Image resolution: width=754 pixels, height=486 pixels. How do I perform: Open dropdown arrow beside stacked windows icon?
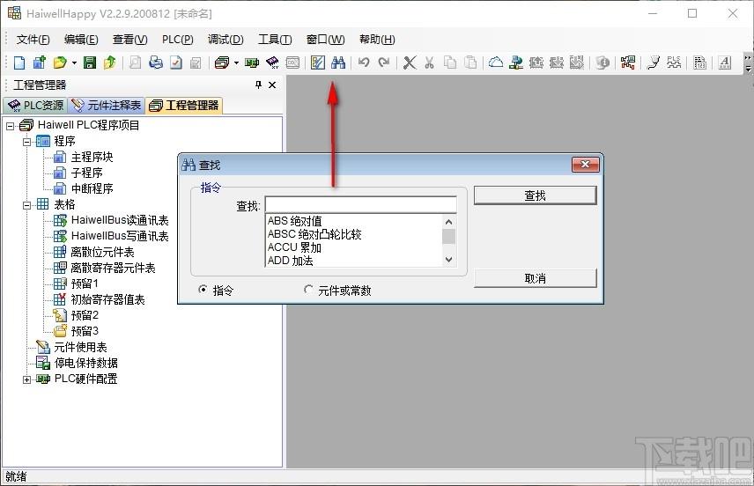pyautogui.click(x=236, y=63)
